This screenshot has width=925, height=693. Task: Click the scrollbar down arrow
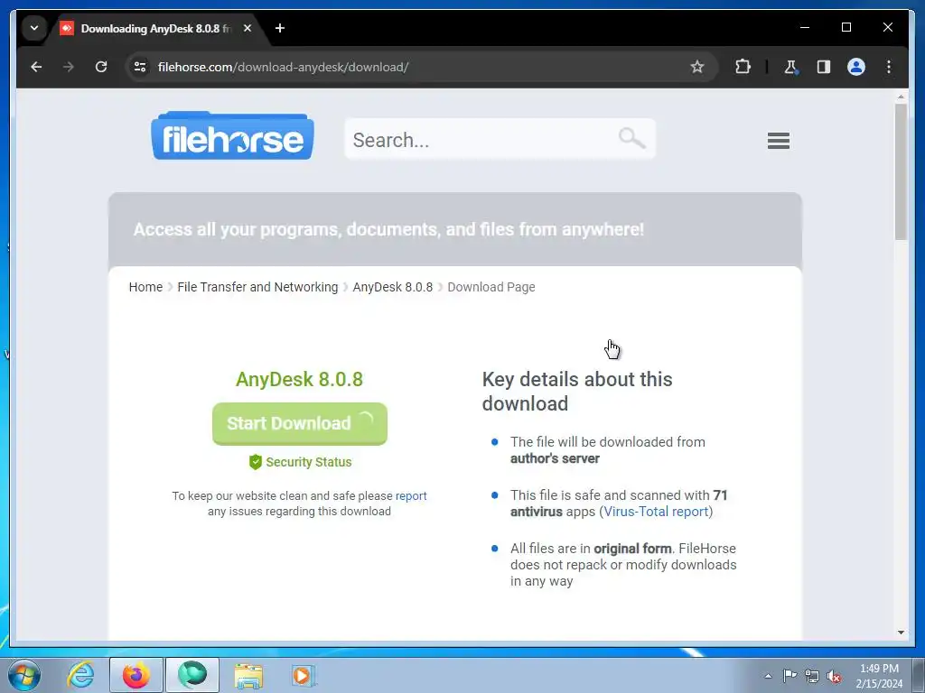click(901, 633)
